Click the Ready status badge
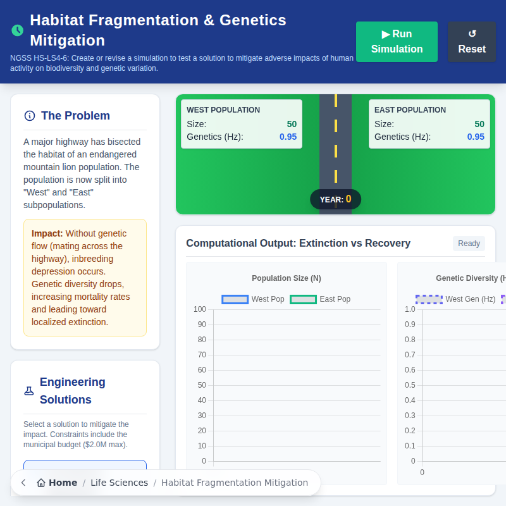Image resolution: width=506 pixels, height=506 pixels. 469,243
